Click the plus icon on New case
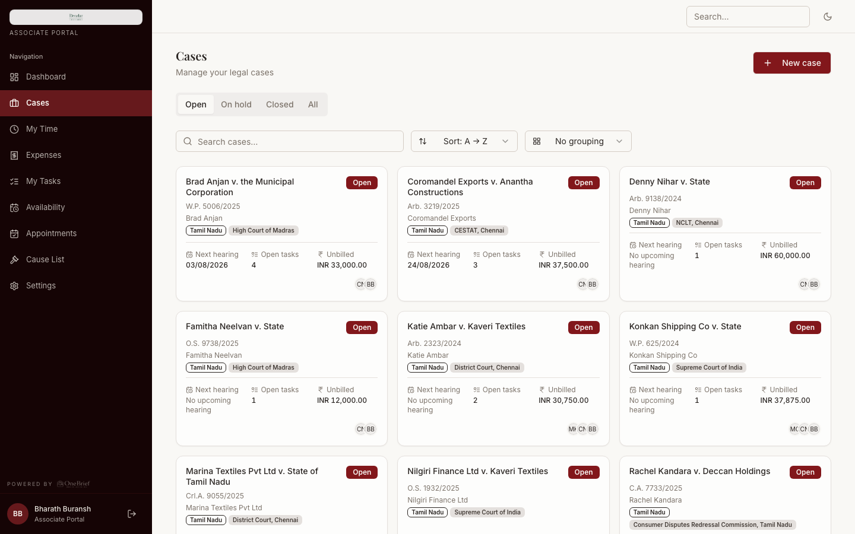 tap(768, 63)
